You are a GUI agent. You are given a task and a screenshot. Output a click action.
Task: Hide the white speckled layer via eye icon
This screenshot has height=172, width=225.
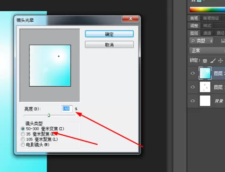[193, 87]
